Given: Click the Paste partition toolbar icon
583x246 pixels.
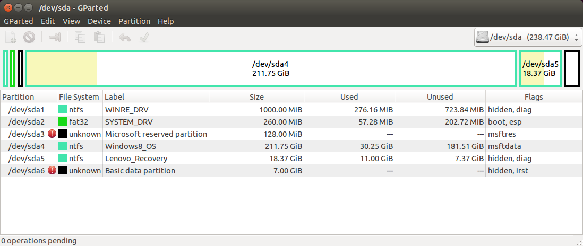Looking at the screenshot, I should tap(99, 38).
